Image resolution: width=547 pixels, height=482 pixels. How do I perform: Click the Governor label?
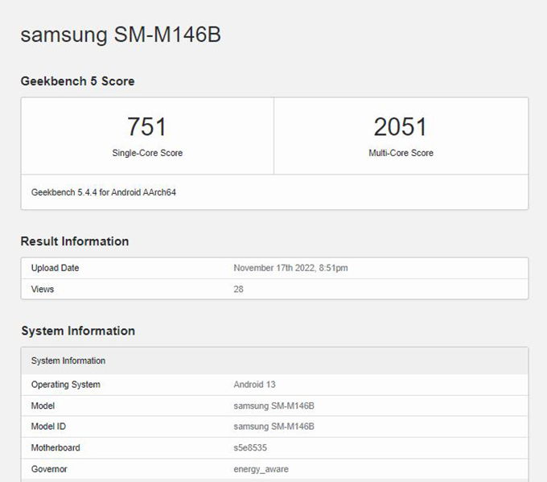(49, 469)
